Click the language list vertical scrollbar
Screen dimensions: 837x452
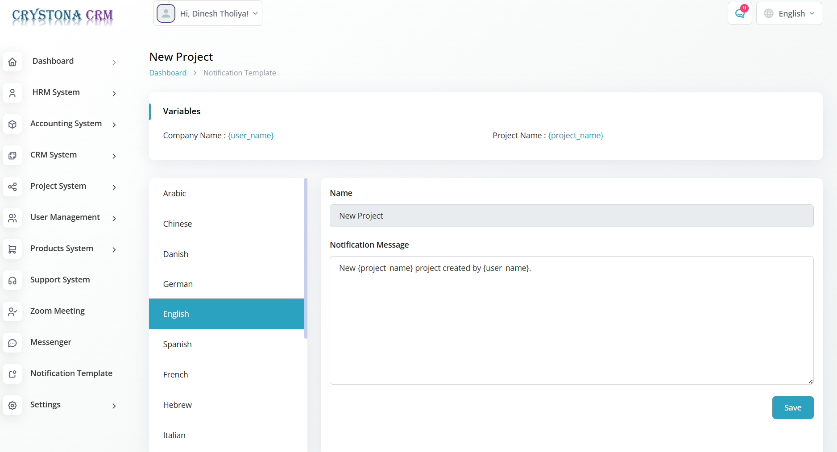(306, 259)
